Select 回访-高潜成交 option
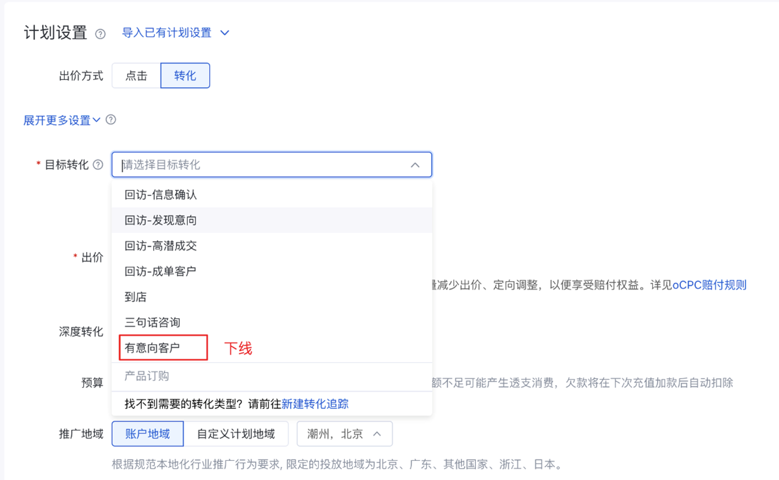The height and width of the screenshot is (480, 779). point(161,246)
